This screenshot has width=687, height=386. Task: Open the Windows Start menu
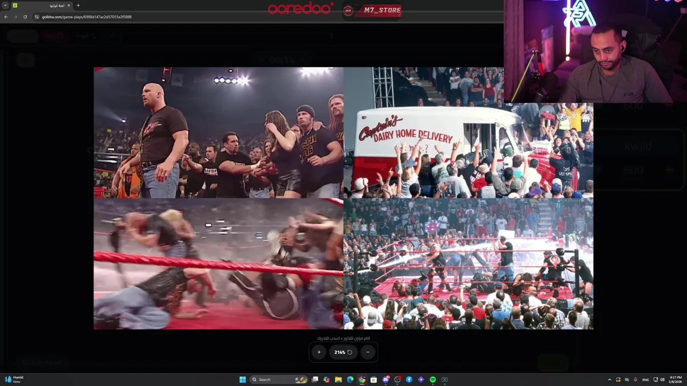coord(243,380)
